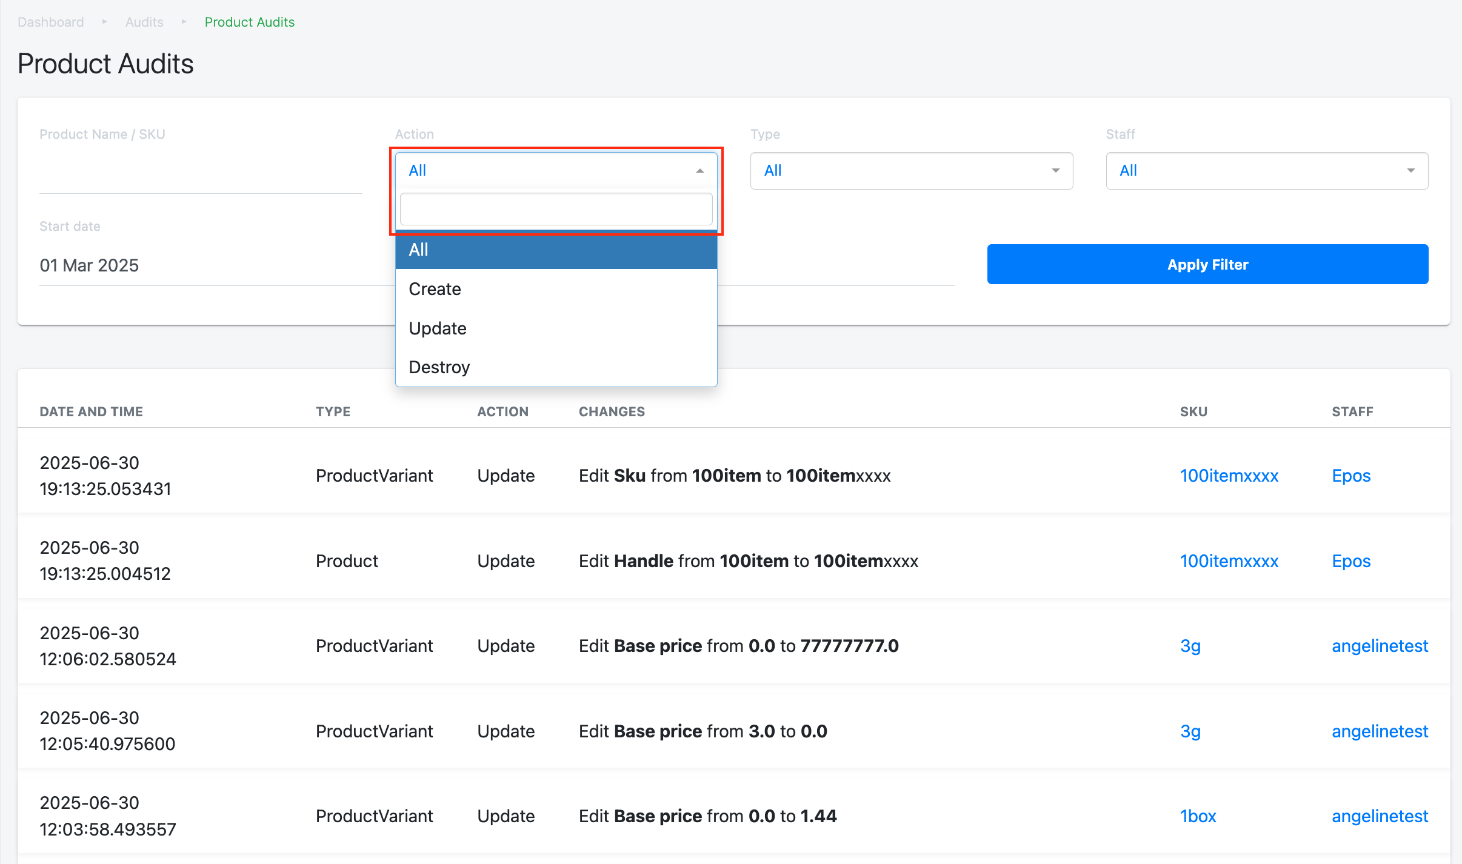The width and height of the screenshot is (1462, 864).
Task: Click the Apply Filter button
Action: tap(1207, 265)
